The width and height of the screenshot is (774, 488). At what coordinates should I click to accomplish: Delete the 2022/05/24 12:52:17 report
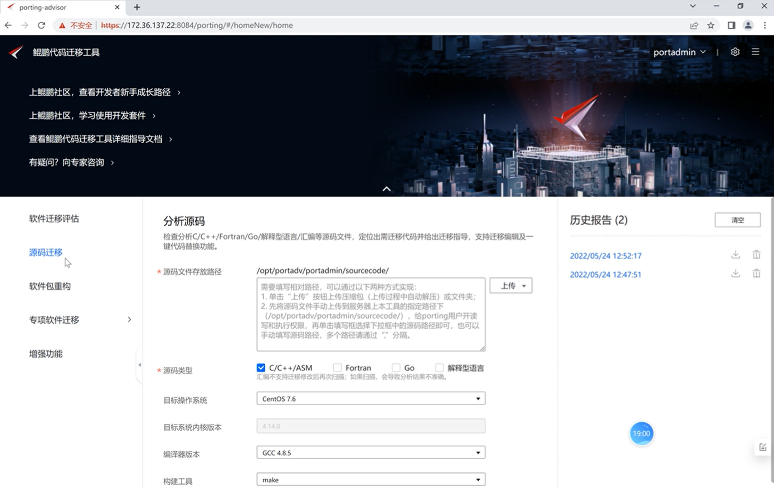pos(756,255)
